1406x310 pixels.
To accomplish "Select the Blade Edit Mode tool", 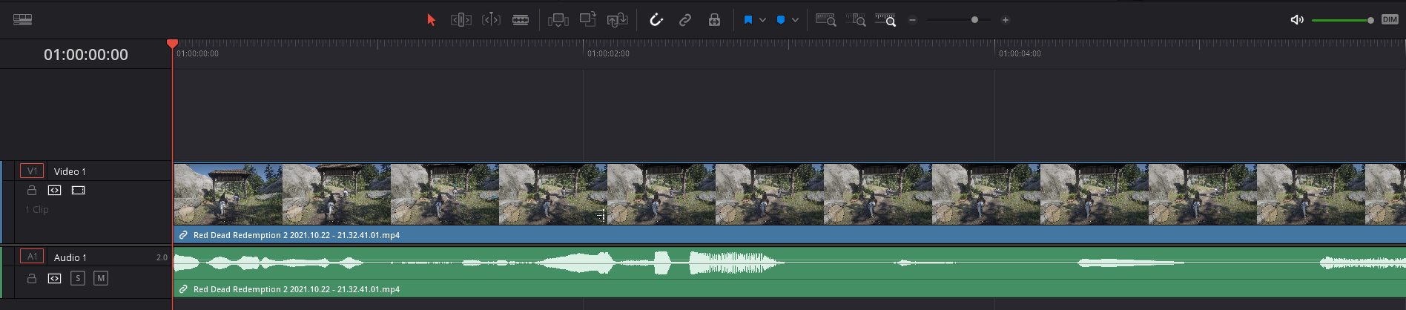I will tap(521, 20).
